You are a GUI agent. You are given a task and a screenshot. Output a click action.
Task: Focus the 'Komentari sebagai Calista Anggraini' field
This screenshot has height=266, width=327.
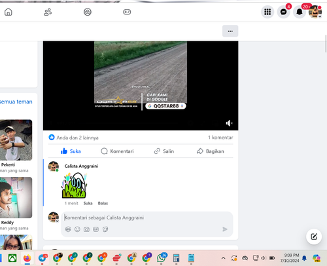click(x=147, y=218)
